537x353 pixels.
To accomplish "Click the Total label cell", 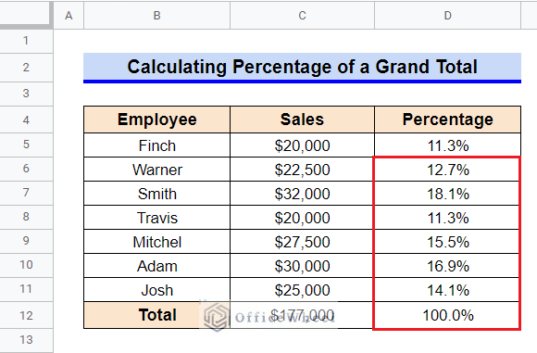I will point(156,315).
